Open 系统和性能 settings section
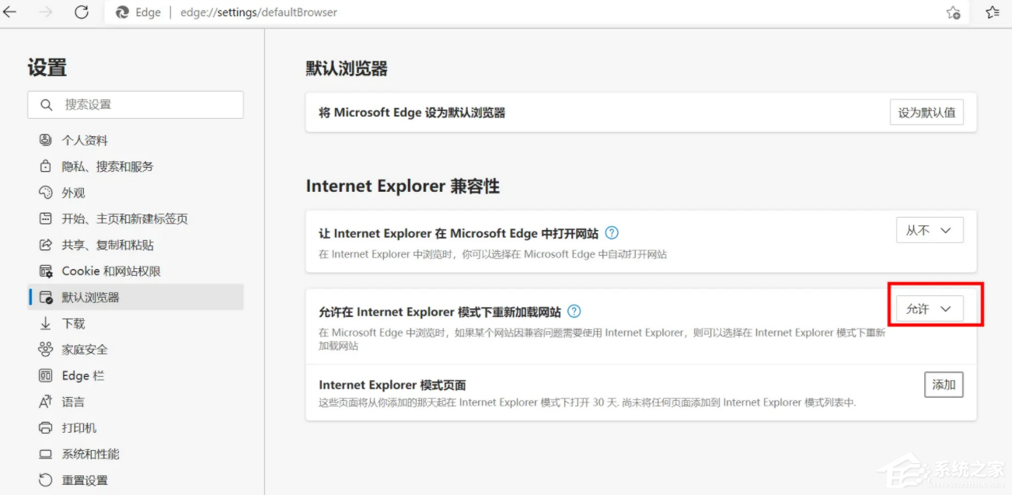Image resolution: width=1012 pixels, height=495 pixels. click(x=90, y=454)
